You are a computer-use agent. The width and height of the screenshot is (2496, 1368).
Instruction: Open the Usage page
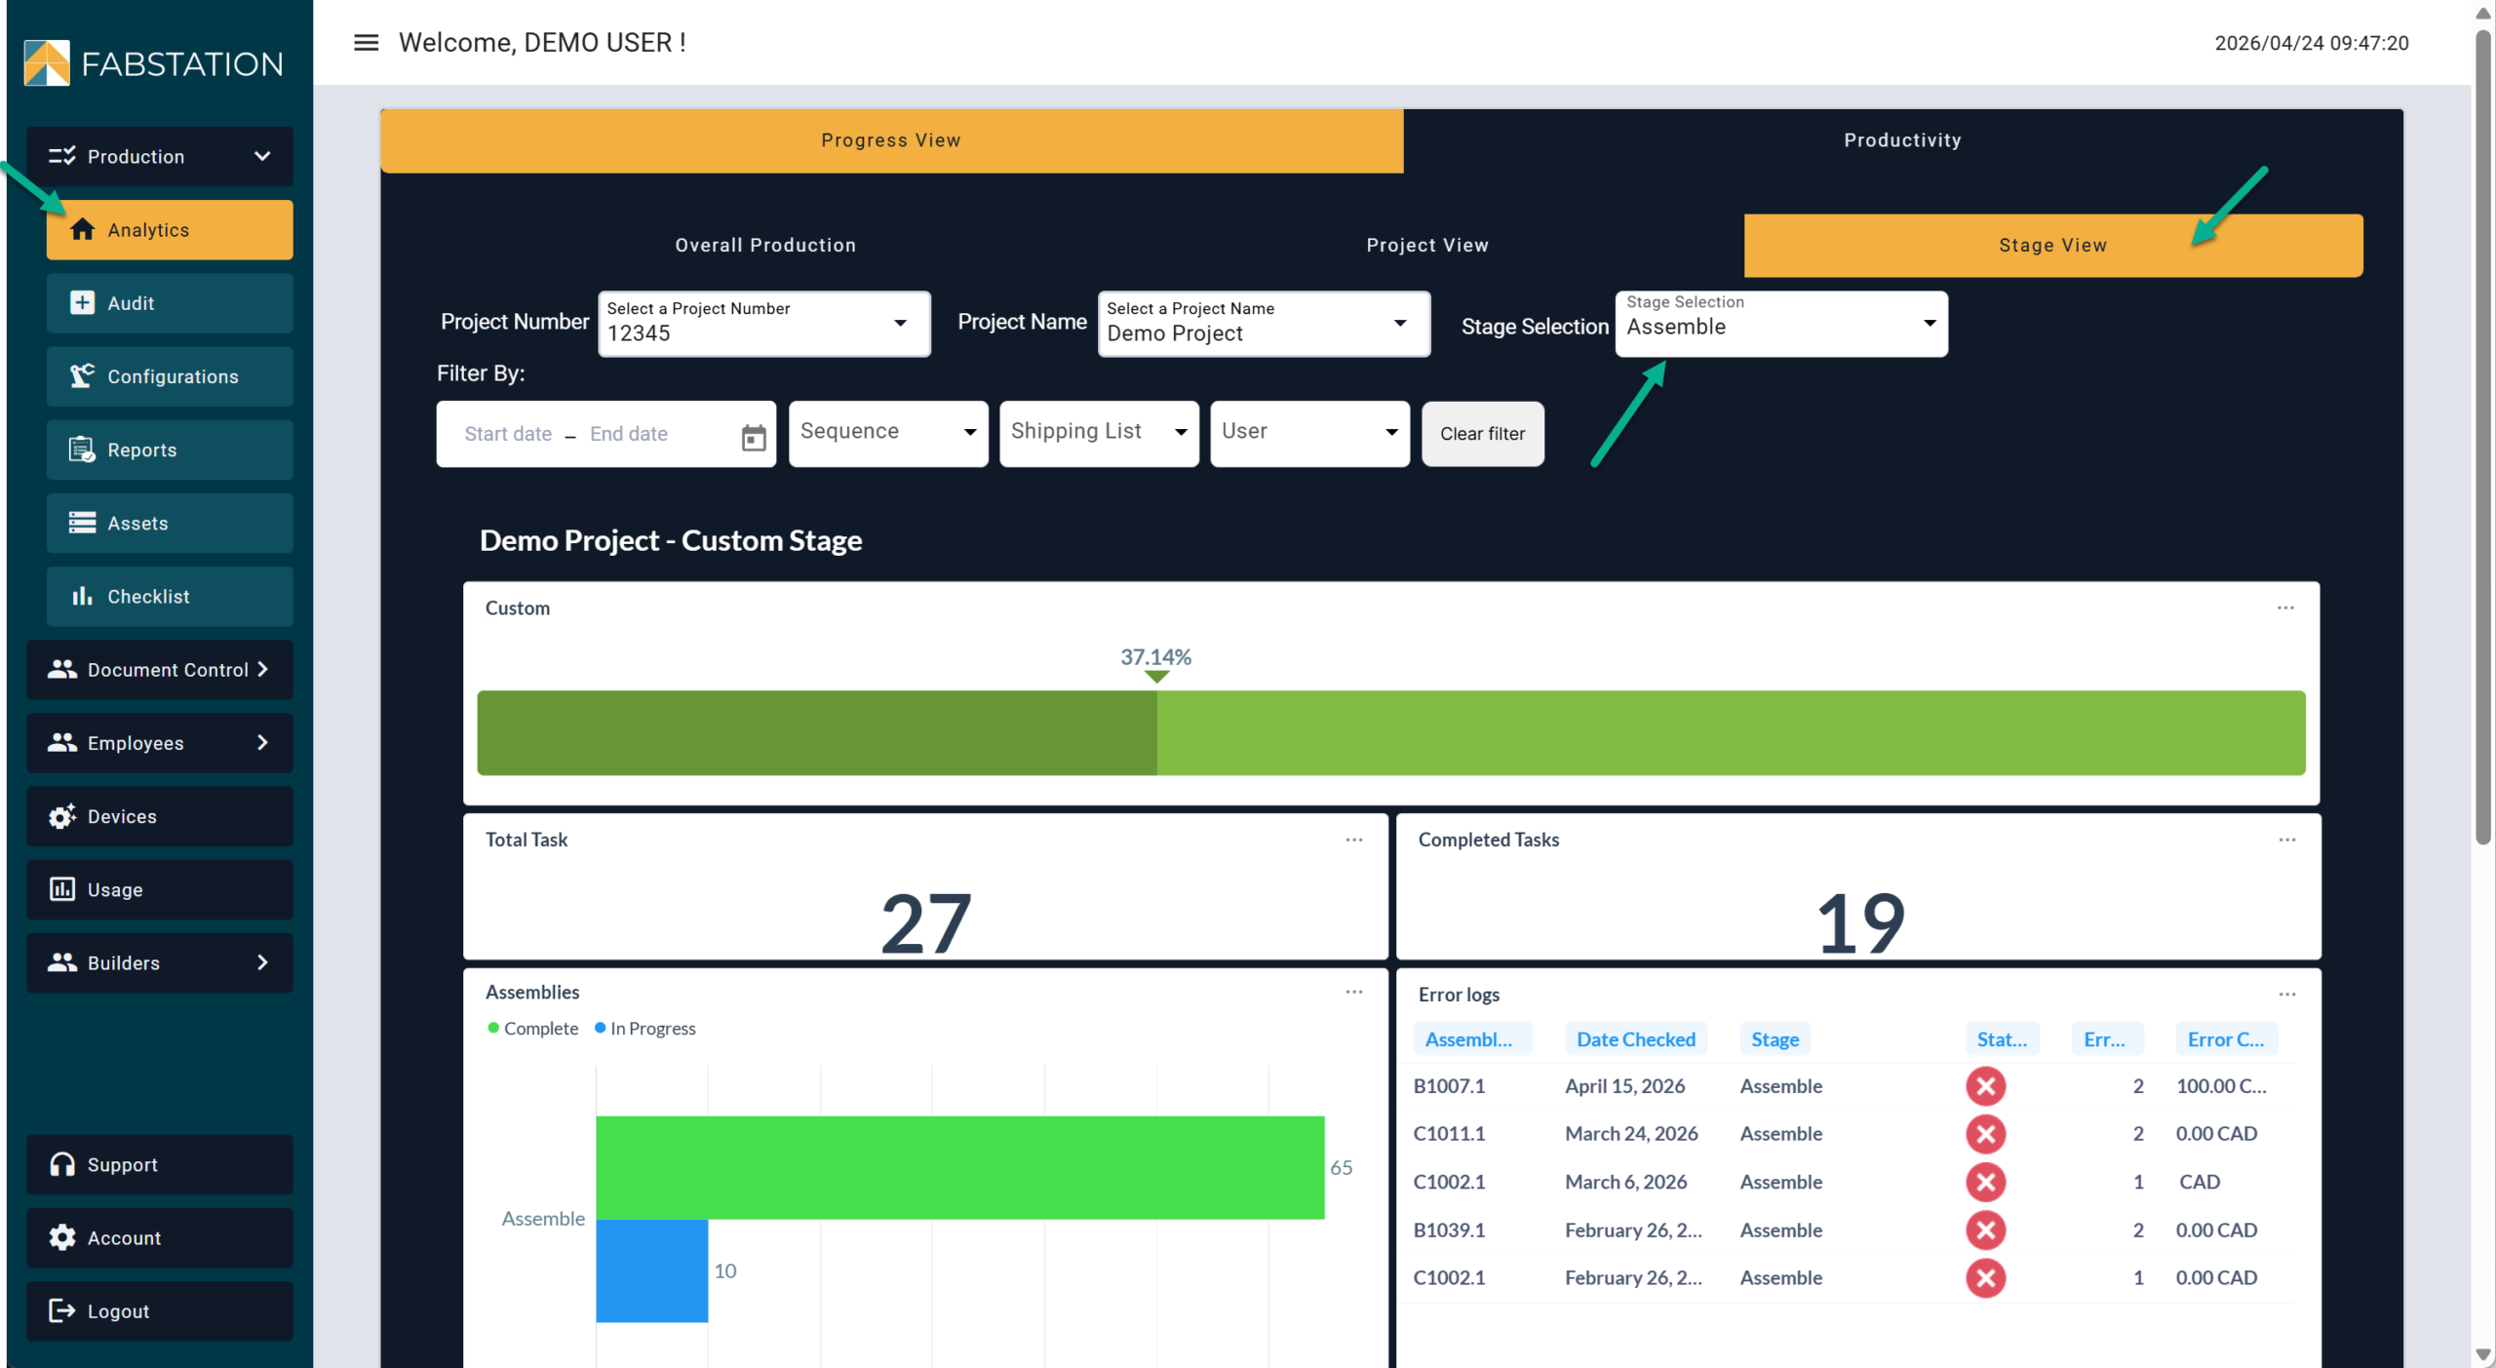pos(159,889)
